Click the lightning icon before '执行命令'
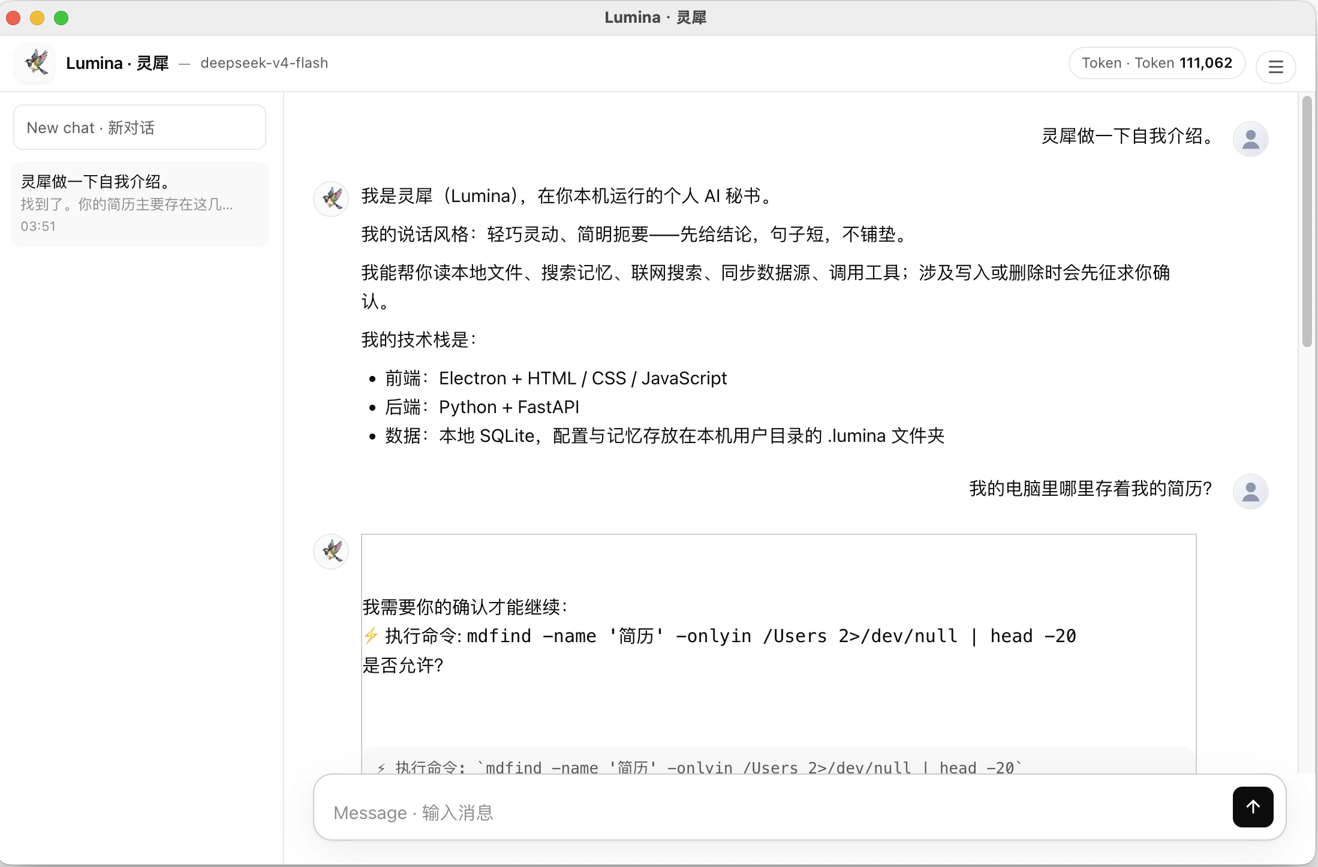 click(x=371, y=636)
